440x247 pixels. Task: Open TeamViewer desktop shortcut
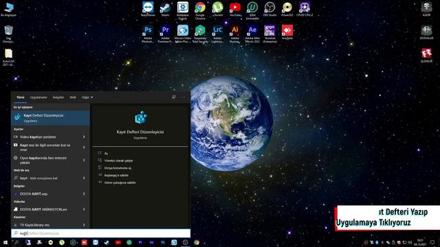148,9
